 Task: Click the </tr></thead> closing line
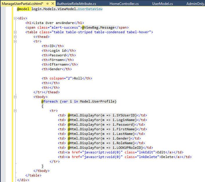pos(47,92)
